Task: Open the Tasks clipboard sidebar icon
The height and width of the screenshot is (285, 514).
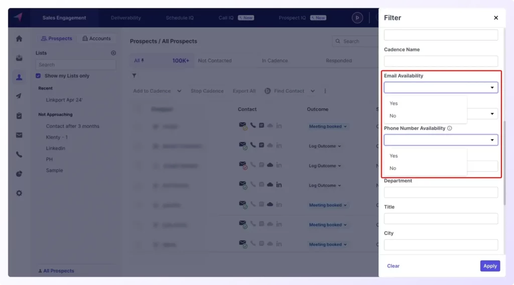Action: (19, 115)
